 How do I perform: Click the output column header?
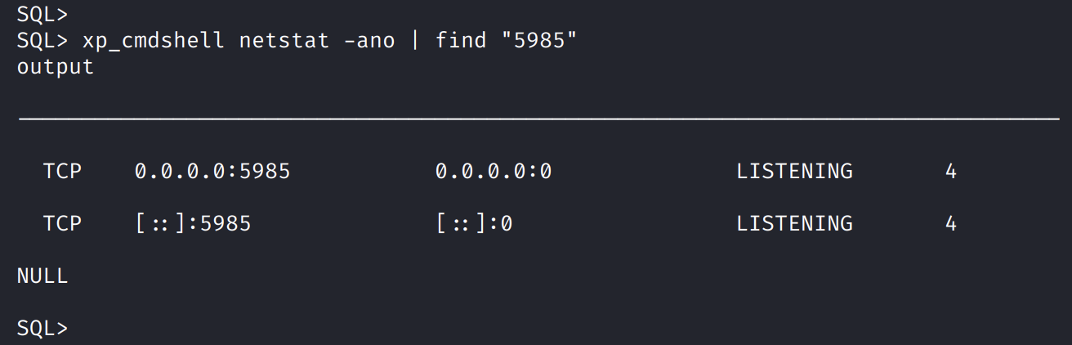coord(56,66)
